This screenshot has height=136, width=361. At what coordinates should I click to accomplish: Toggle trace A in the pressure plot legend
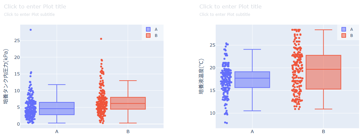(156, 29)
